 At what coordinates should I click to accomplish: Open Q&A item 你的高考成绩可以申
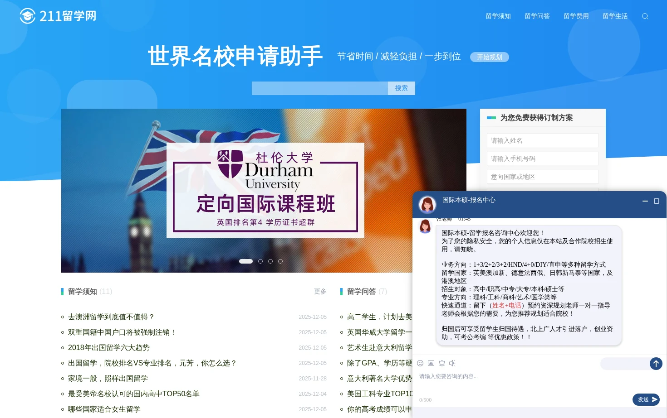[x=379, y=409]
